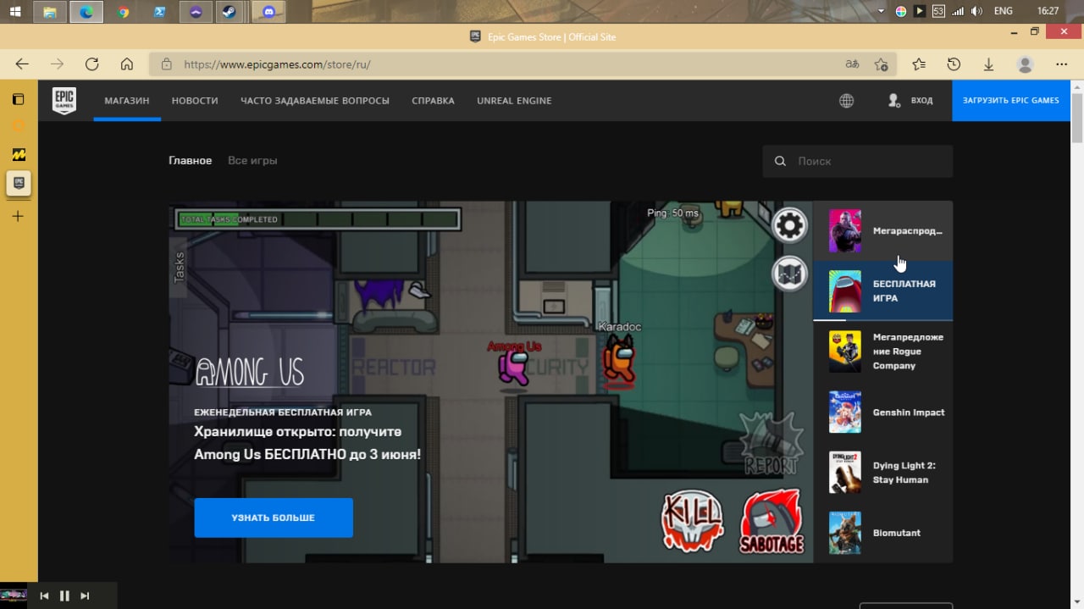
Task: Open the МАГАЗИН tab
Action: coord(127,101)
